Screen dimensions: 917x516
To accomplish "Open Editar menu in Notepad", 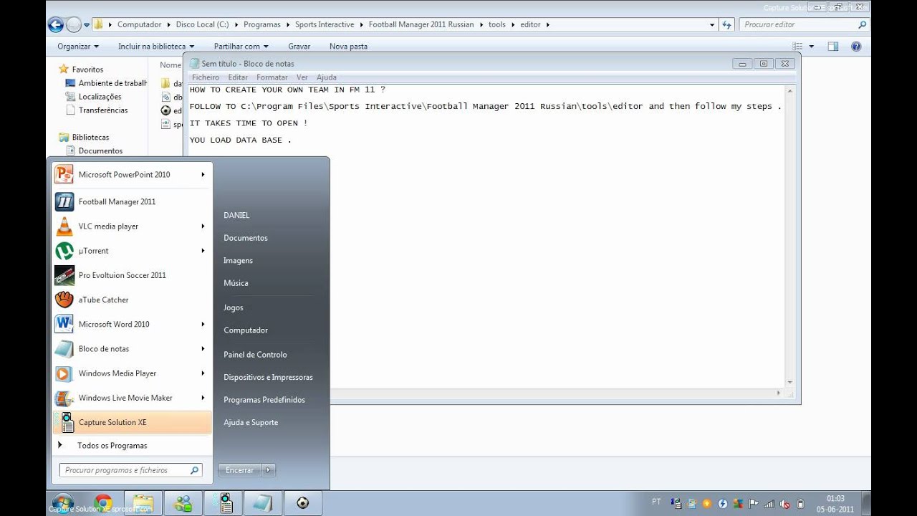I will pos(238,77).
